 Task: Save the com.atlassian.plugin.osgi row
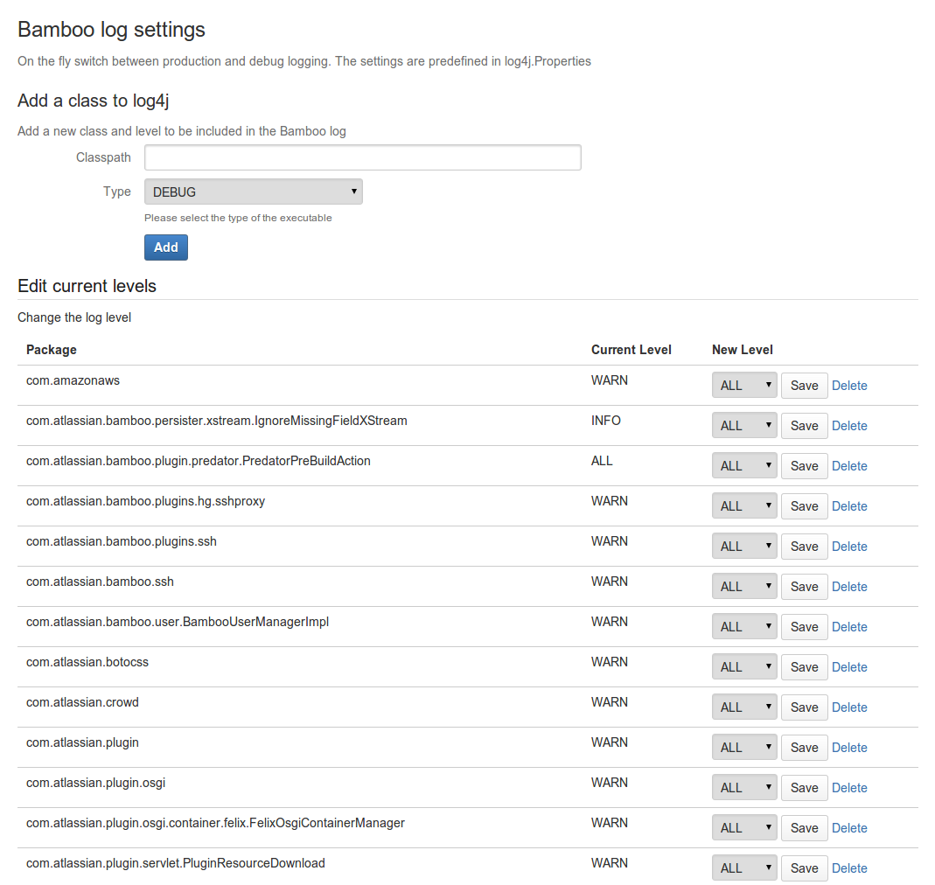click(805, 788)
